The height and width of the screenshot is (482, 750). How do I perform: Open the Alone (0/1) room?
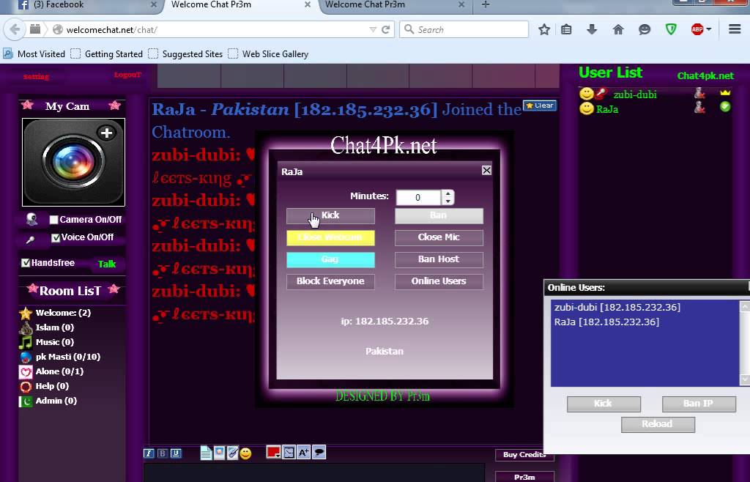51,371
